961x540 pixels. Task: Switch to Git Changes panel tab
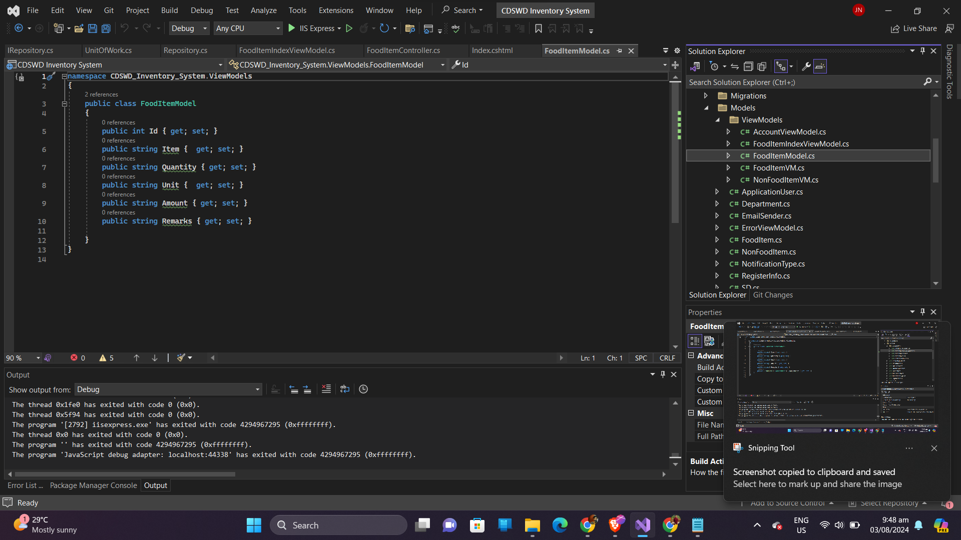click(772, 295)
